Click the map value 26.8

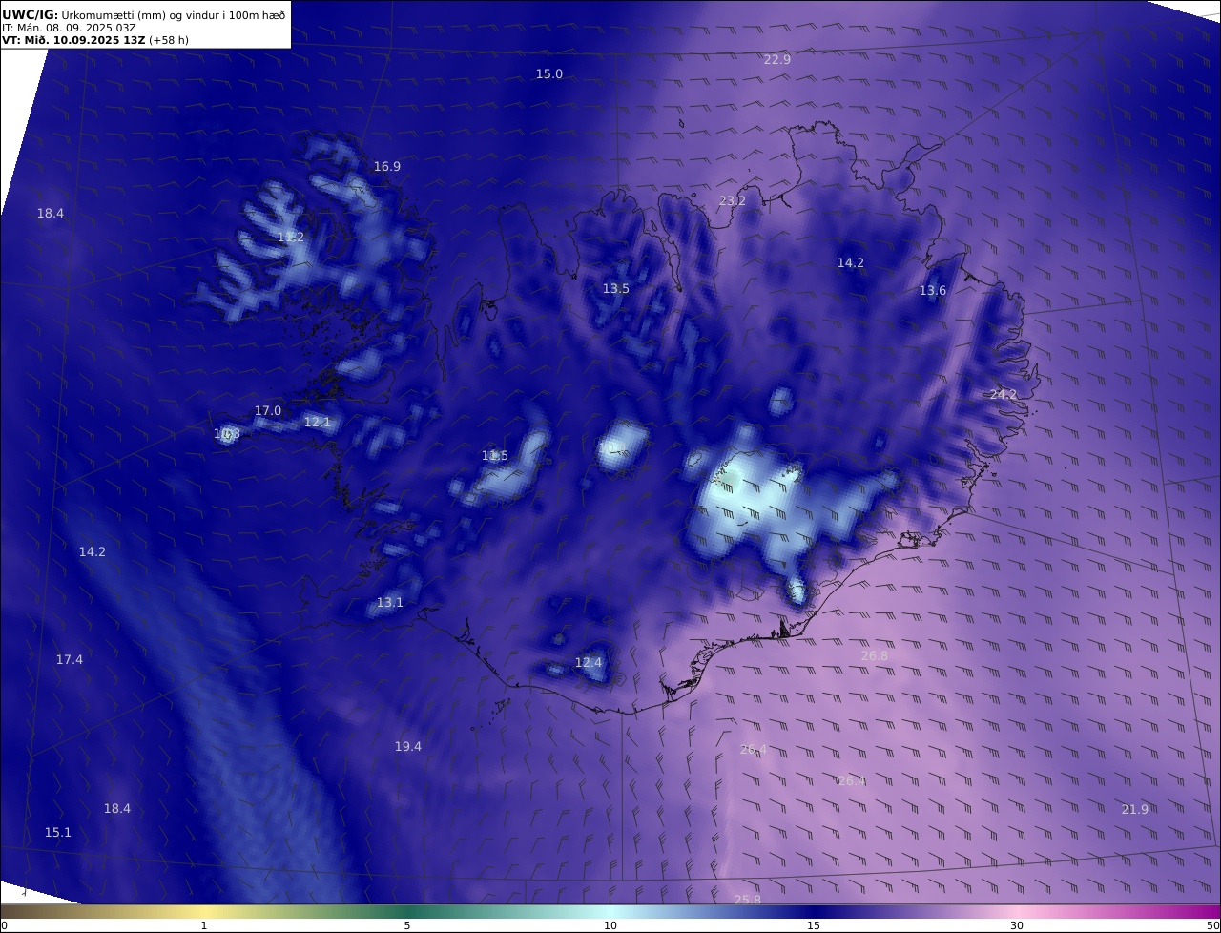point(874,655)
